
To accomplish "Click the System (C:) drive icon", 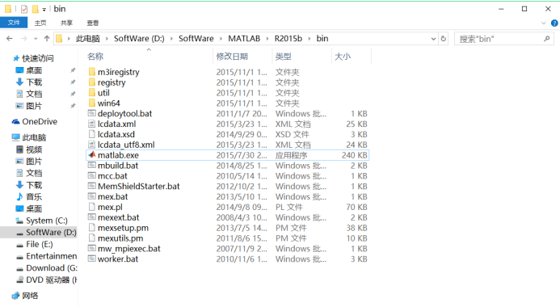I will pyautogui.click(x=19, y=221).
